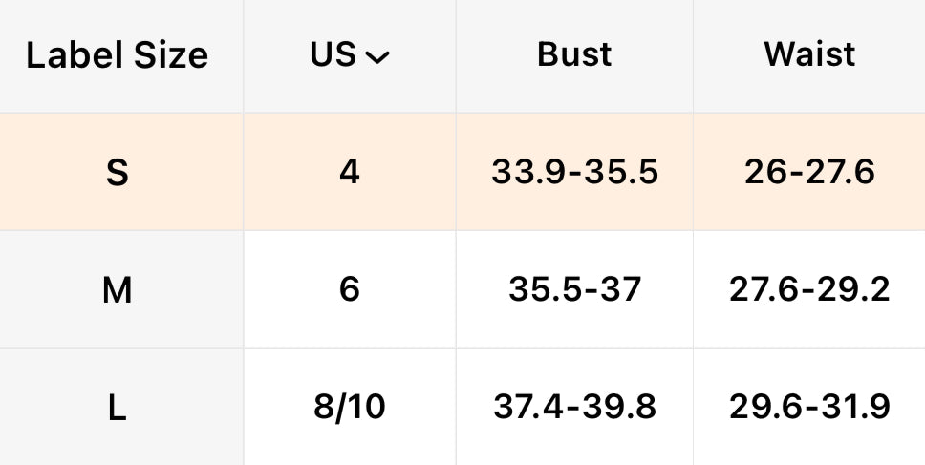Viewport: 925px width, 465px height.
Task: Select the L label size row
Action: coord(117,408)
